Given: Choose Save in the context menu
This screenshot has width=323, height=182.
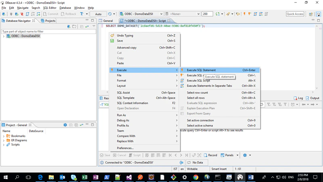Looking at the screenshot, I should point(145,41).
